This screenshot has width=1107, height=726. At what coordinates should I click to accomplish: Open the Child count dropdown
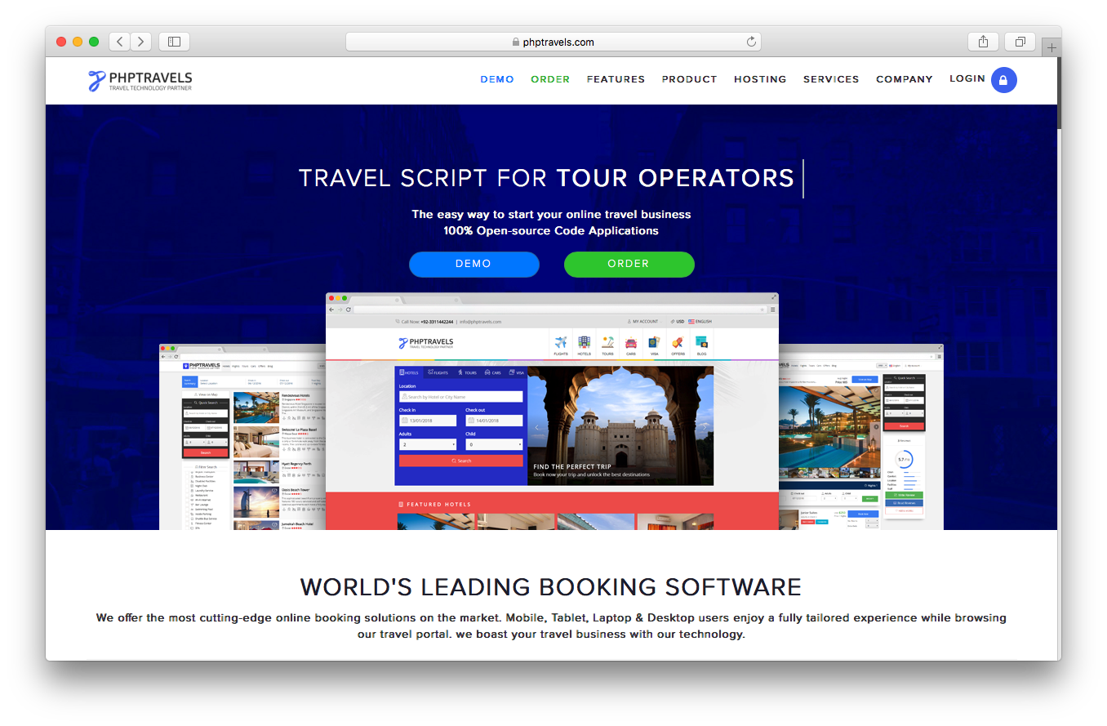point(494,444)
